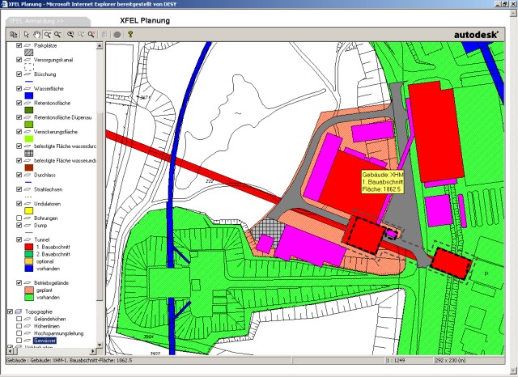Click the magnifier icon with red mark

click(91, 34)
